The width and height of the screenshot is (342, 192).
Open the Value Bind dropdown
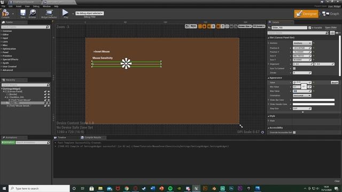[x=335, y=83]
